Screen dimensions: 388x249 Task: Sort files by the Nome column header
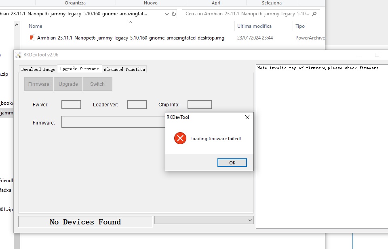[x=36, y=26]
